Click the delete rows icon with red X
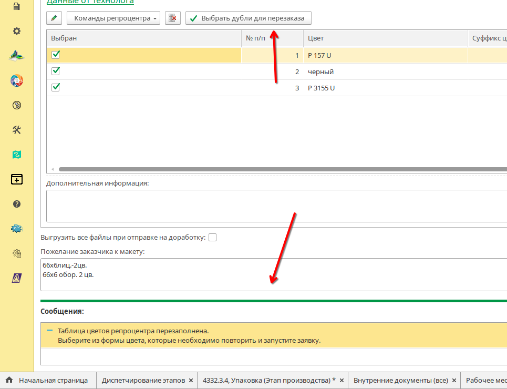The width and height of the screenshot is (507, 389). tap(173, 18)
